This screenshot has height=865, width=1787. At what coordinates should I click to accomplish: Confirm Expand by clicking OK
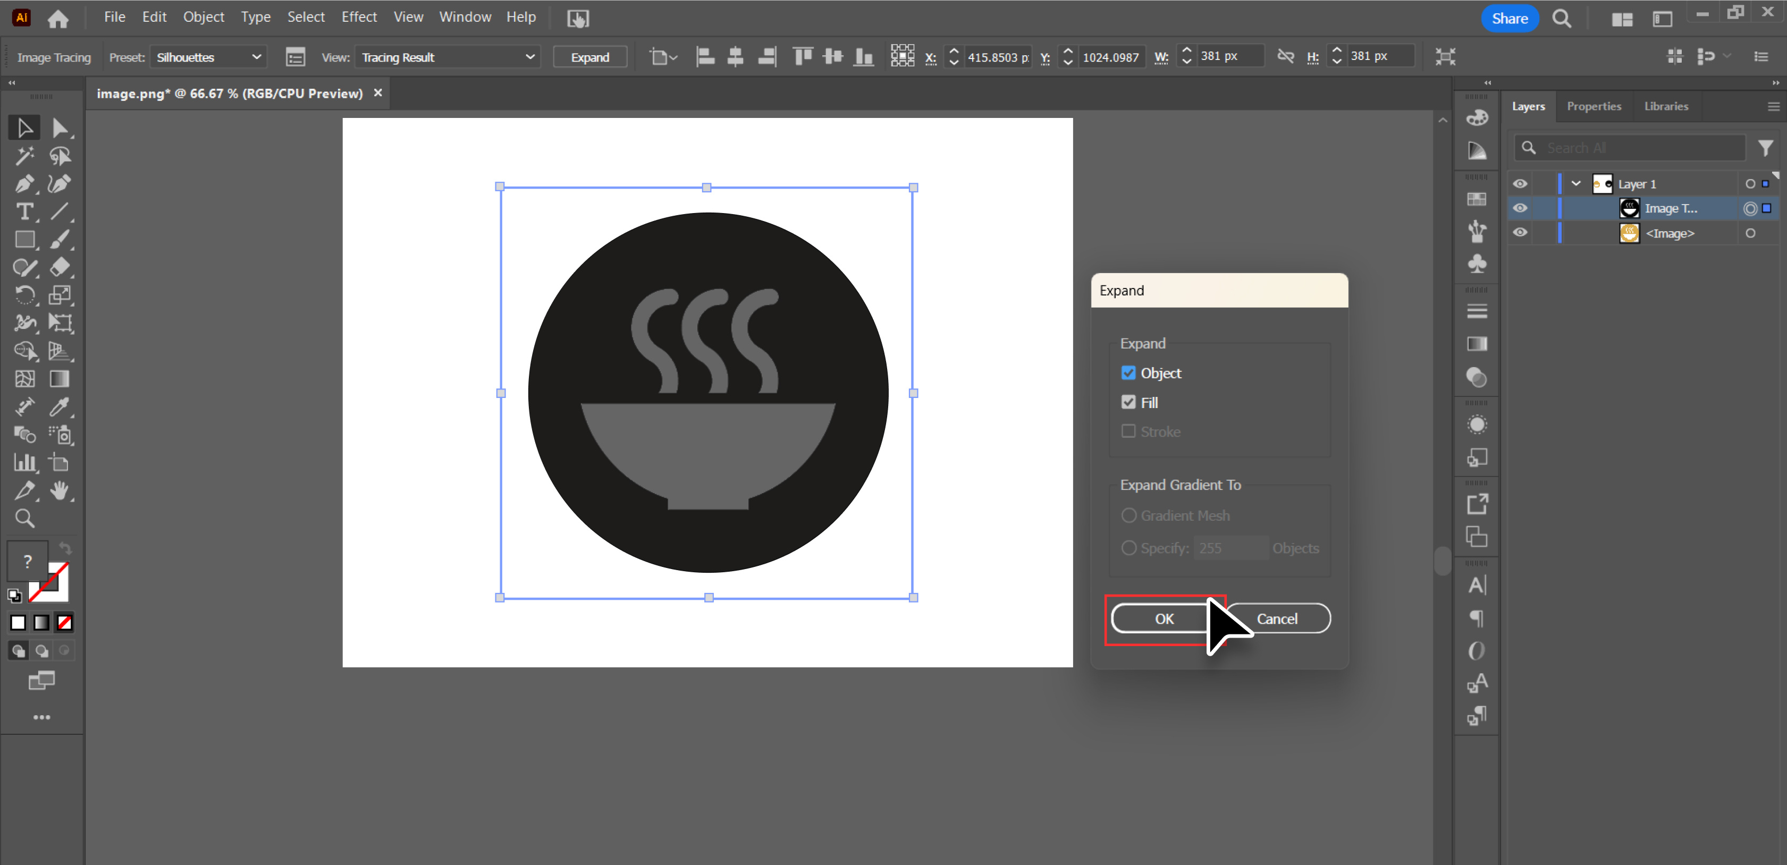tap(1164, 619)
